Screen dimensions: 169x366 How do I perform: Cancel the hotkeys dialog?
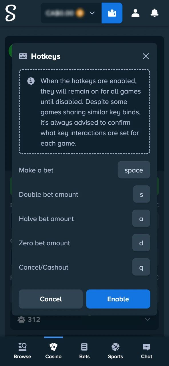pyautogui.click(x=51, y=299)
